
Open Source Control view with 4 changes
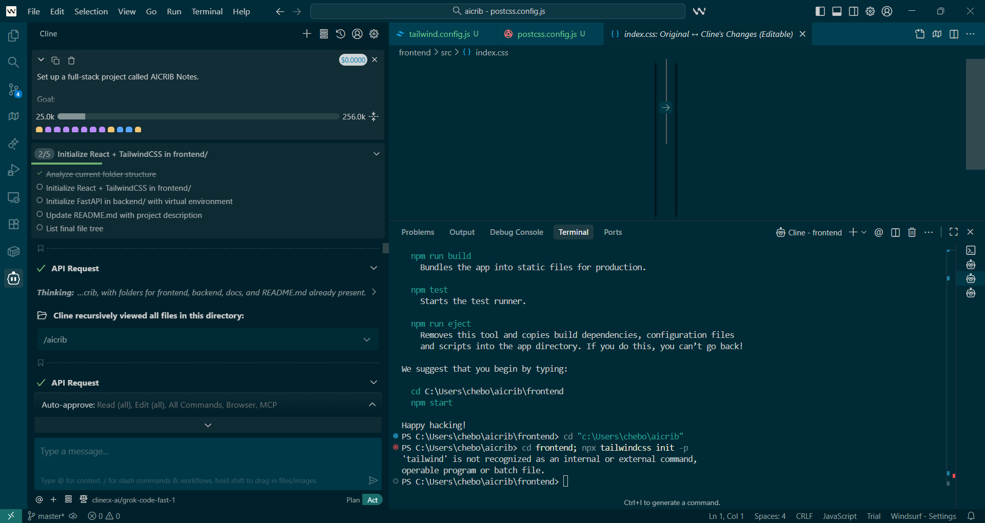pyautogui.click(x=14, y=90)
